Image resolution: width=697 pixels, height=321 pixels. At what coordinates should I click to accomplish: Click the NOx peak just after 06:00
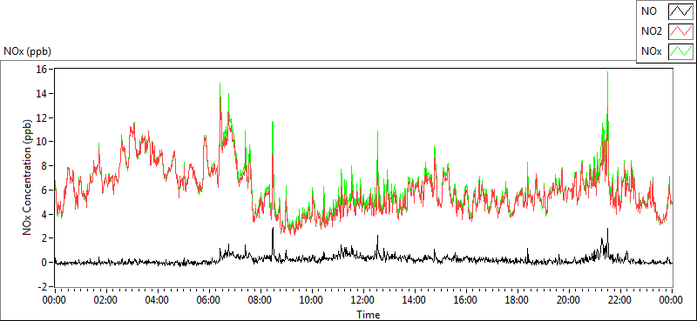pos(220,89)
